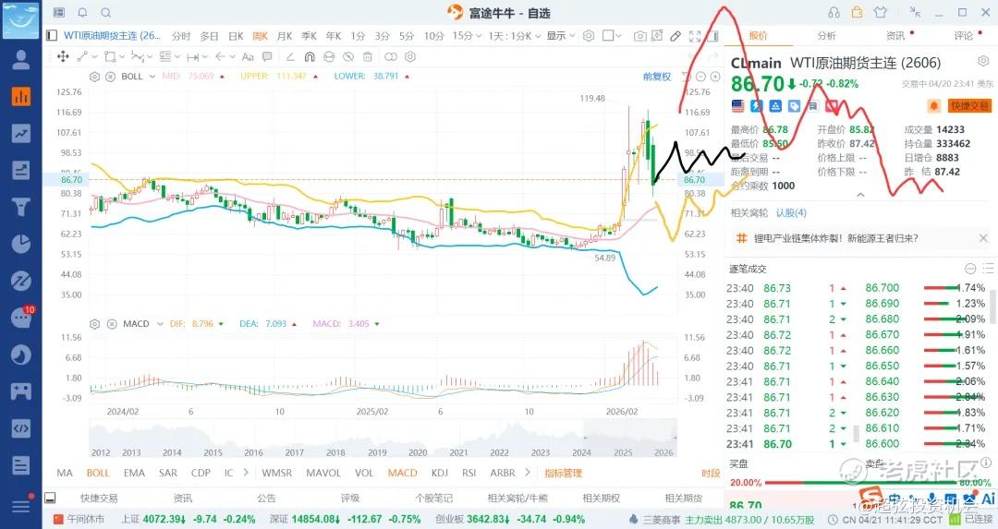Viewport: 998px width, 529px height.
Task: Toggle the SAR indicator
Action: click(168, 473)
